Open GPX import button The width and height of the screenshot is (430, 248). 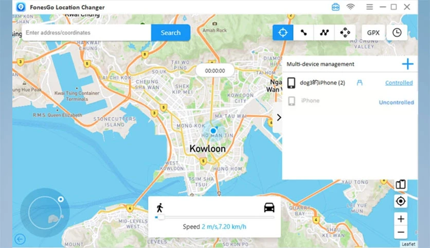(373, 32)
